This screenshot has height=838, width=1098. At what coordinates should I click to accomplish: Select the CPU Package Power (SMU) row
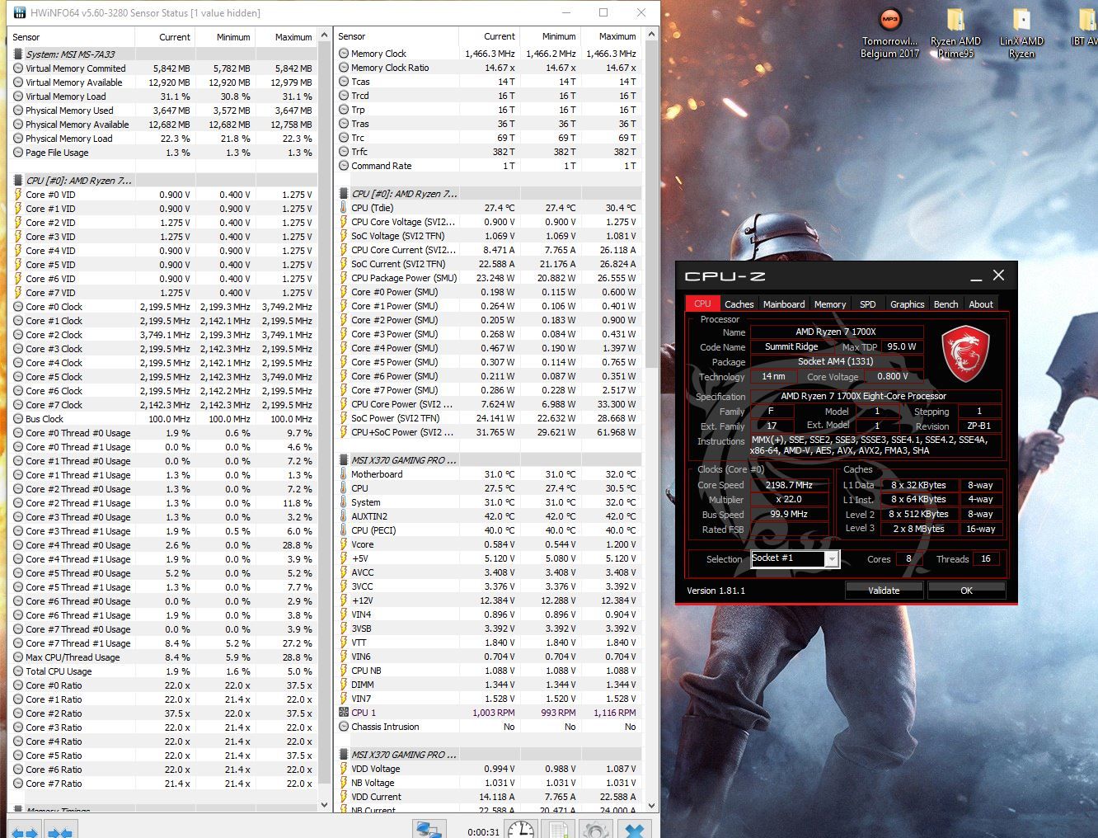click(488, 278)
